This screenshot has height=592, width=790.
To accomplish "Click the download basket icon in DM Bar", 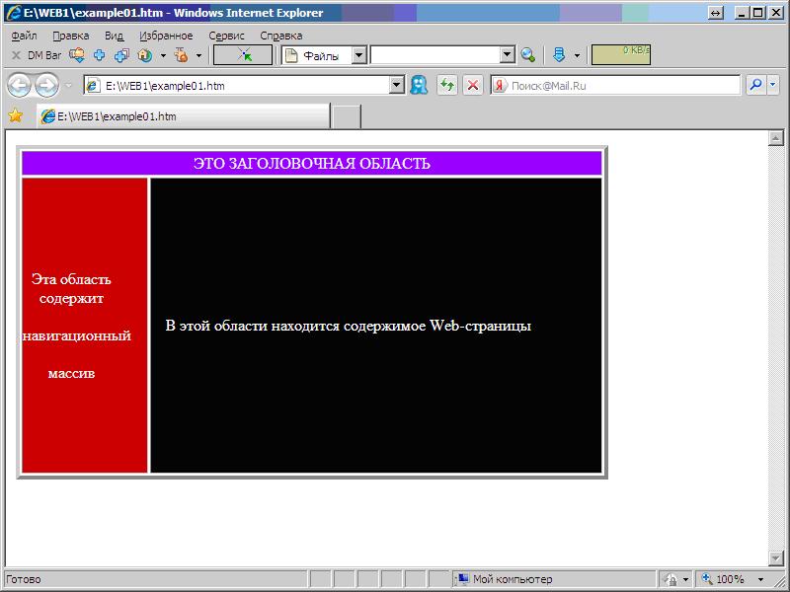I will click(77, 55).
